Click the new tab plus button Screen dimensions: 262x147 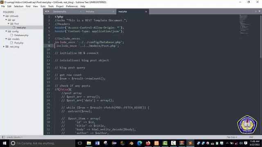(x=255, y=11)
